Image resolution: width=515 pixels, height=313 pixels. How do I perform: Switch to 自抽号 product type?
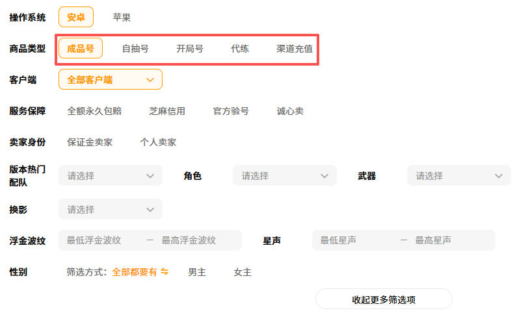(x=135, y=49)
